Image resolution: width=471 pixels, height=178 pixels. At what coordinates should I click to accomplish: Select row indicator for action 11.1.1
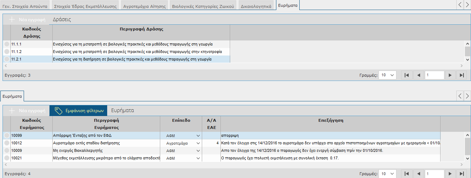coord(7,44)
